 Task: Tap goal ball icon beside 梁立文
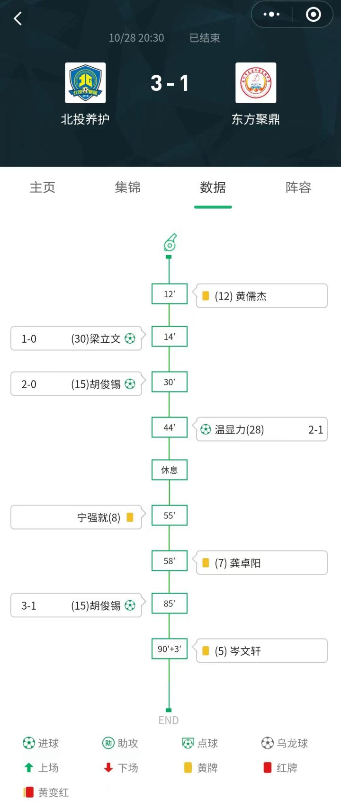tap(130, 338)
